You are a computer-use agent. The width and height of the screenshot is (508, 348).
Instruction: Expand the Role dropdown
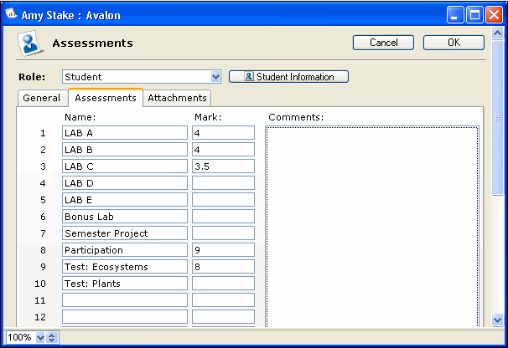pos(216,77)
